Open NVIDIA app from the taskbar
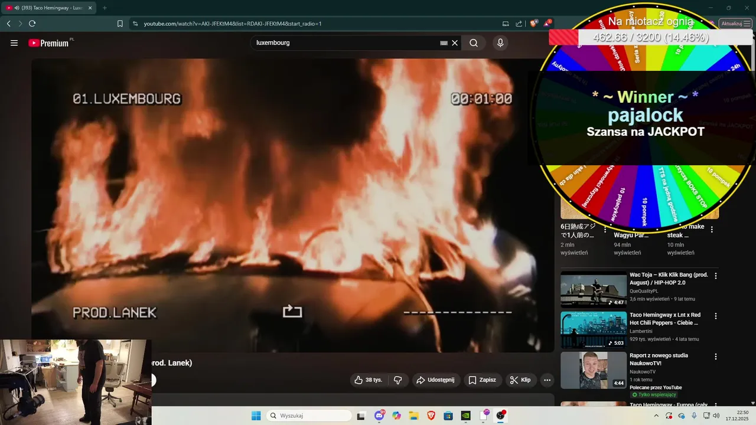Image resolution: width=756 pixels, height=425 pixels. pos(465,416)
